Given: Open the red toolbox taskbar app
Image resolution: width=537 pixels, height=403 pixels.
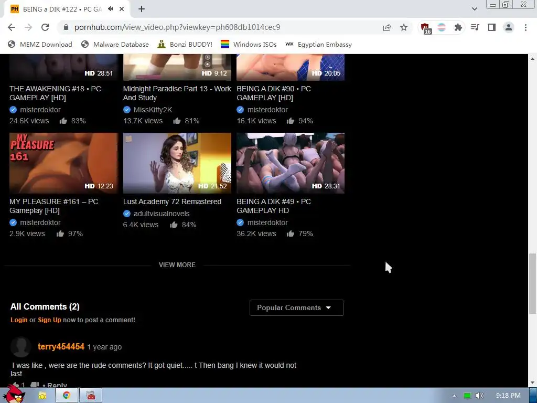Looking at the screenshot, I should [x=91, y=396].
